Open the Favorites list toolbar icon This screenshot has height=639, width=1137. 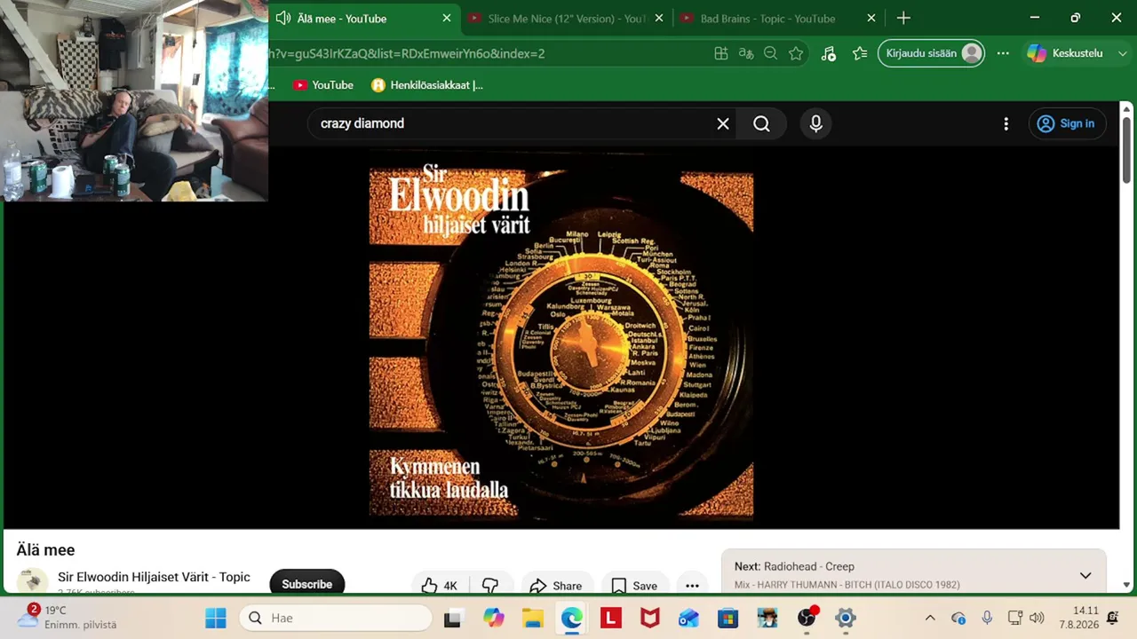860,53
